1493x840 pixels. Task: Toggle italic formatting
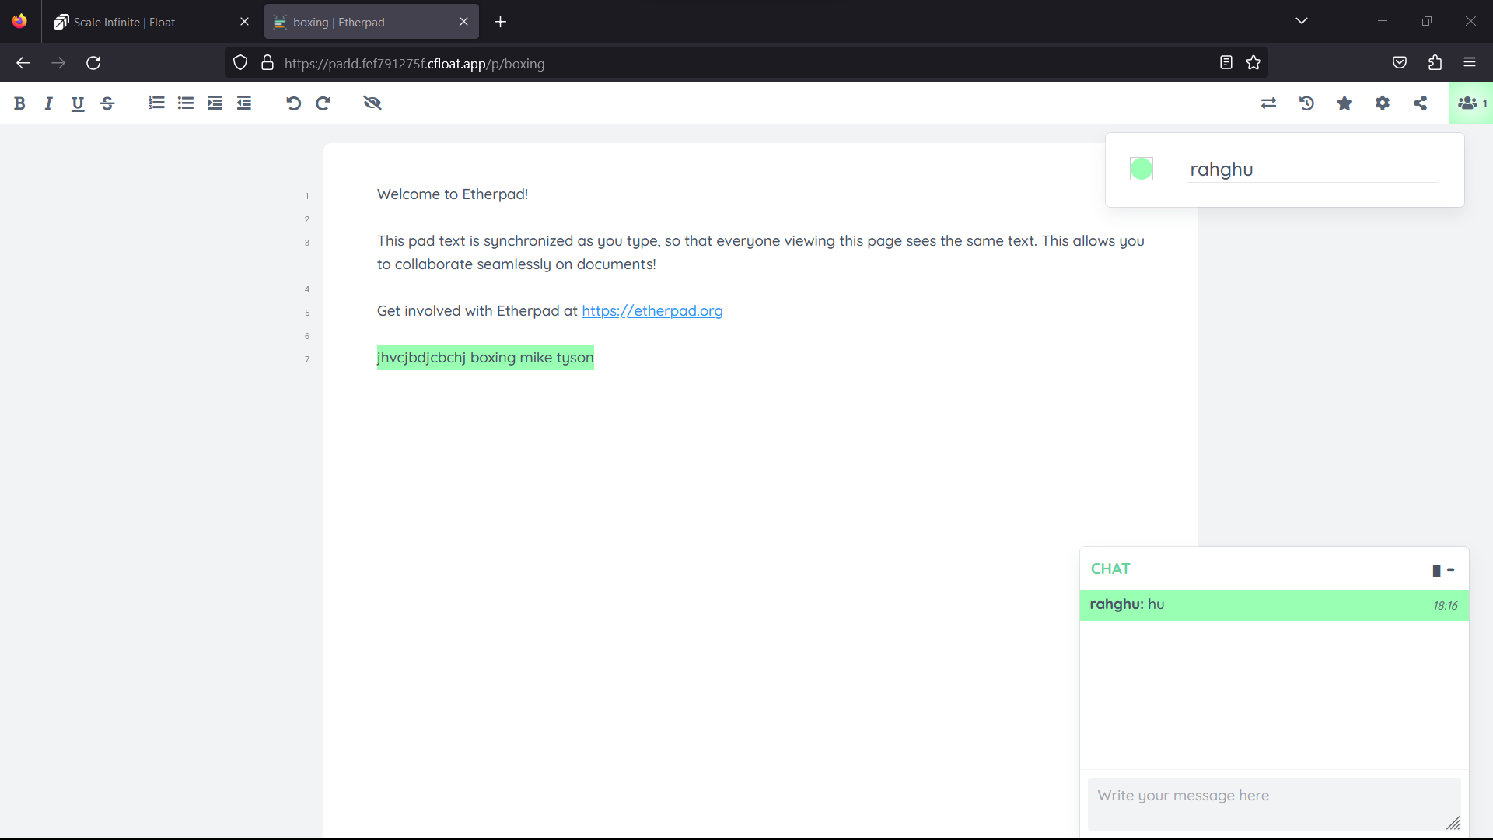pyautogui.click(x=48, y=103)
